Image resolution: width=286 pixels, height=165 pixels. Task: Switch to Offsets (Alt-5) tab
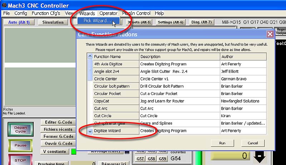[x=139, y=22]
